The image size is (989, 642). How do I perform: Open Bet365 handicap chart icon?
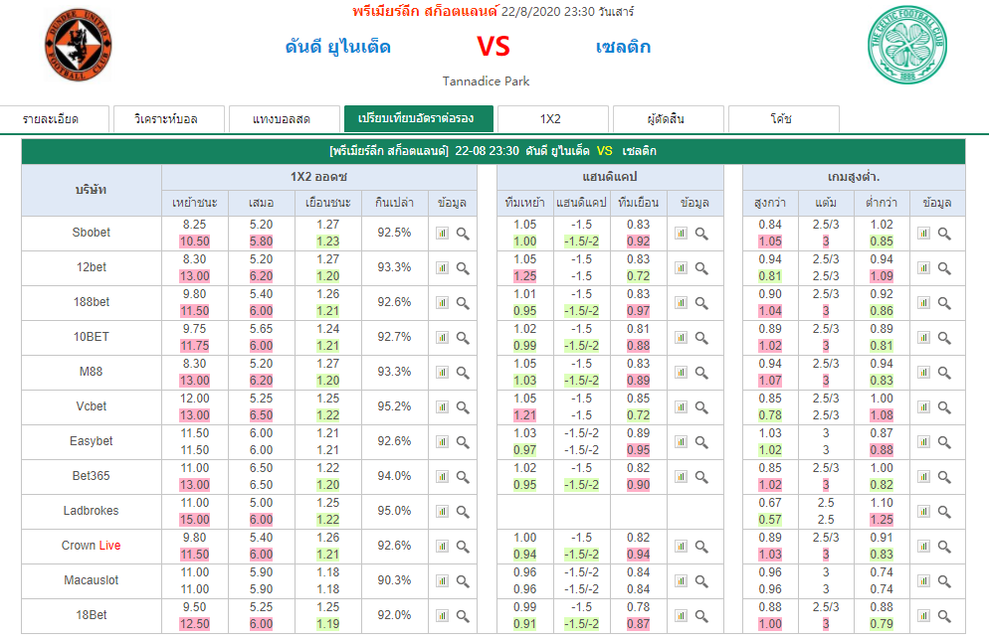tap(682, 477)
